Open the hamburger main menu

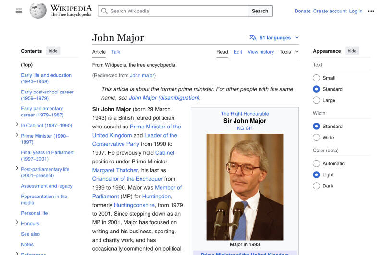tap(19, 11)
